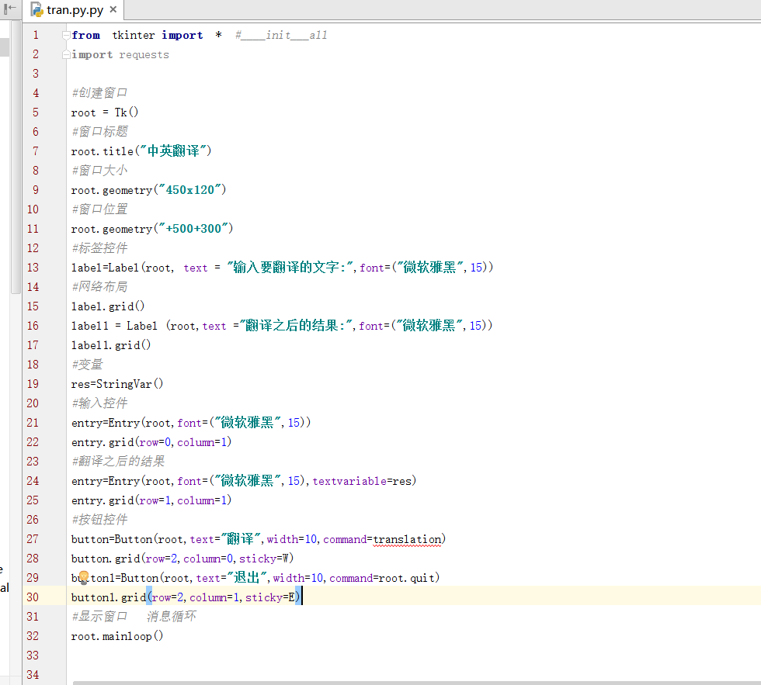
Task: Click the string "翻译之后的结果:" on line 16
Action: 297,325
